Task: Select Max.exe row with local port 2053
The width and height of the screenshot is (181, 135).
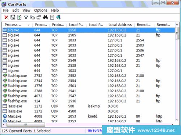Action: (x=89, y=116)
